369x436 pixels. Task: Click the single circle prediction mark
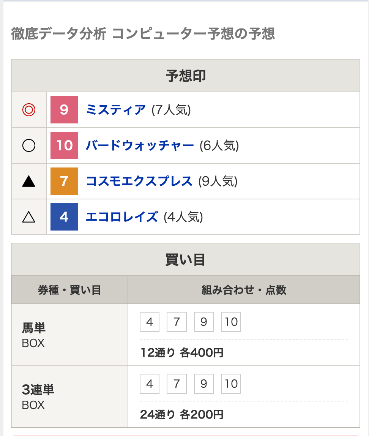coord(28,145)
